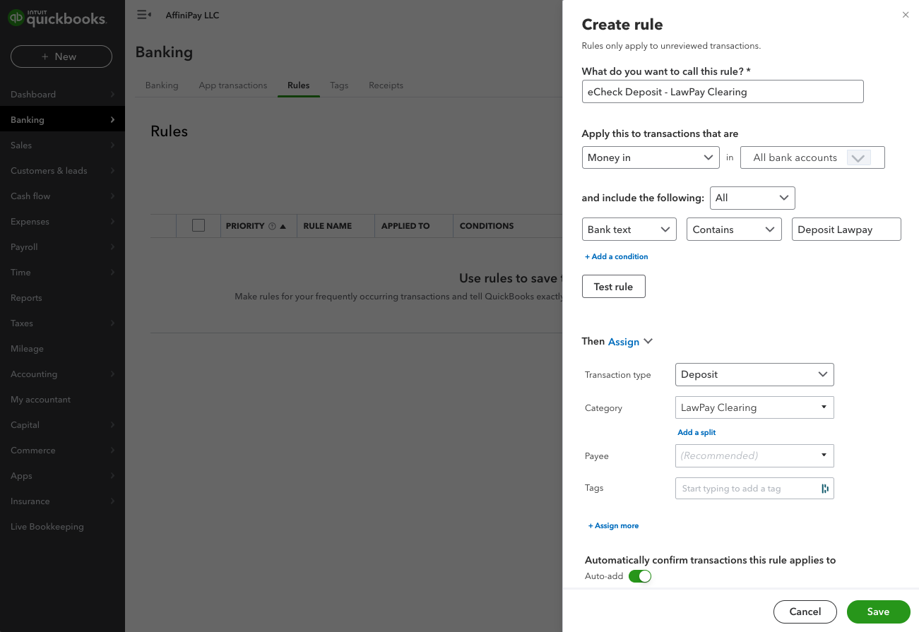The image size is (919, 632).
Task: Collapse the sidebar with the hamburger icon
Action: coord(143,15)
